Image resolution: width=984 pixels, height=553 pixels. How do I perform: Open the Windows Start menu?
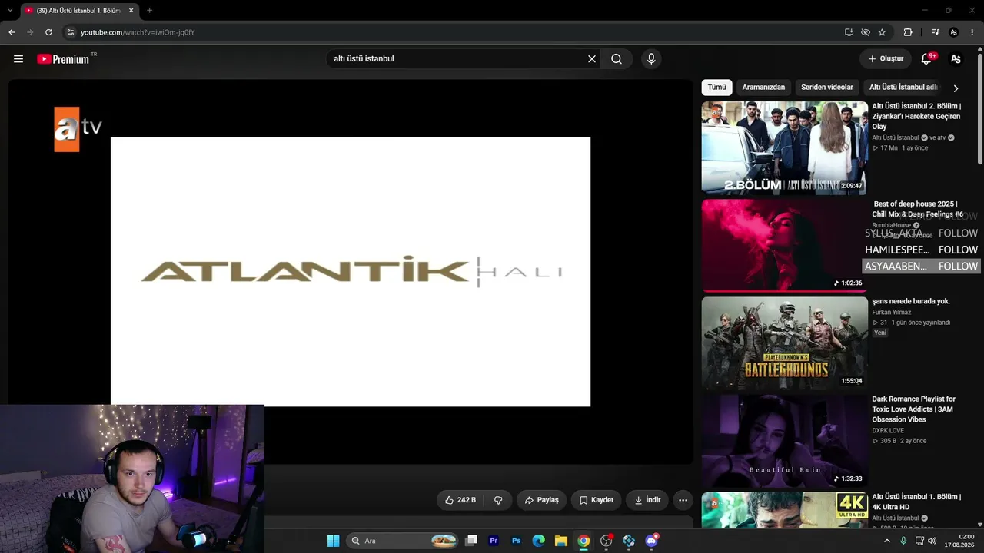tap(333, 541)
